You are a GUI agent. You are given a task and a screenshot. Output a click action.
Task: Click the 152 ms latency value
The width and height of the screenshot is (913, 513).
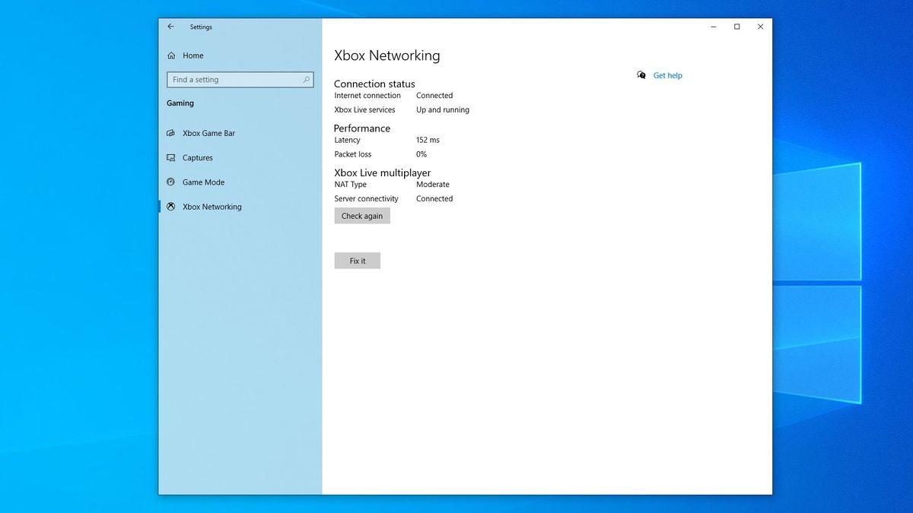(428, 140)
